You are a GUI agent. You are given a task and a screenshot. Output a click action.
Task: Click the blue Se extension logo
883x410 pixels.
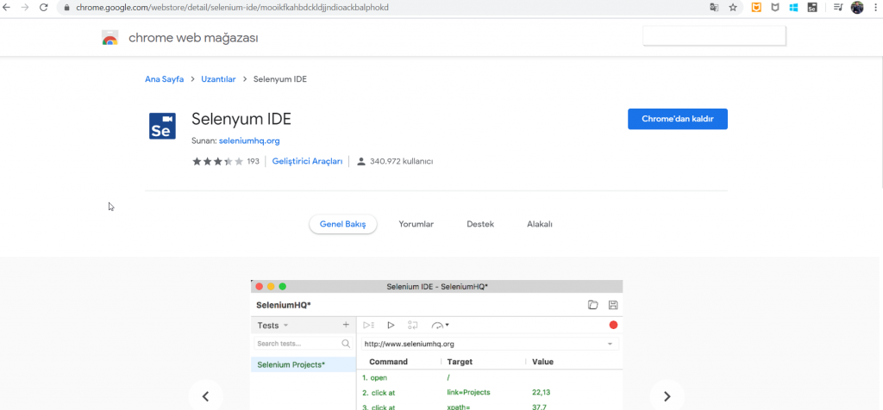pyautogui.click(x=162, y=126)
